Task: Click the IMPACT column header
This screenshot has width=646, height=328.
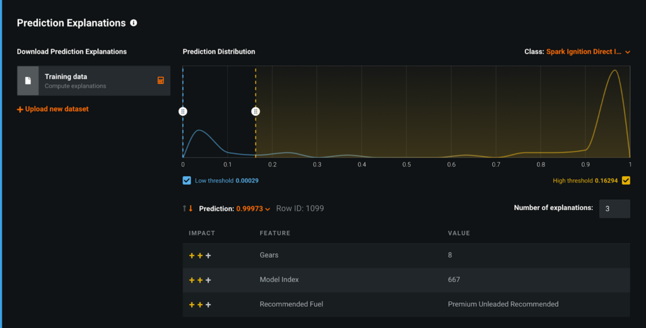Action: point(202,233)
